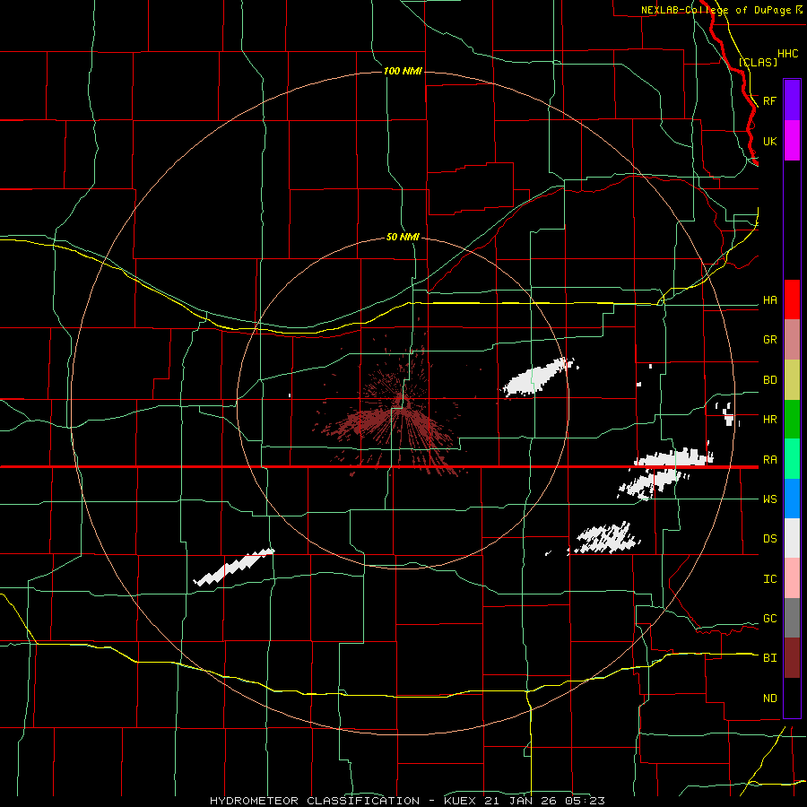Viewport: 807px width, 807px height.
Task: Click the UK magenta color swatch
Action: 792,141
